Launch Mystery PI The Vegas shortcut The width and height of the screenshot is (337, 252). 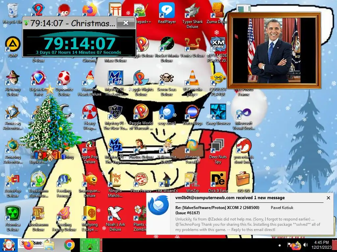116,151
